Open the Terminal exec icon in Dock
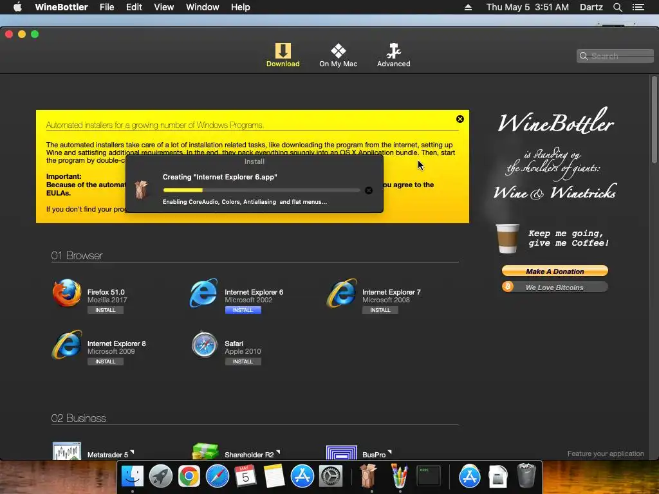This screenshot has width=659, height=494. tap(428, 476)
